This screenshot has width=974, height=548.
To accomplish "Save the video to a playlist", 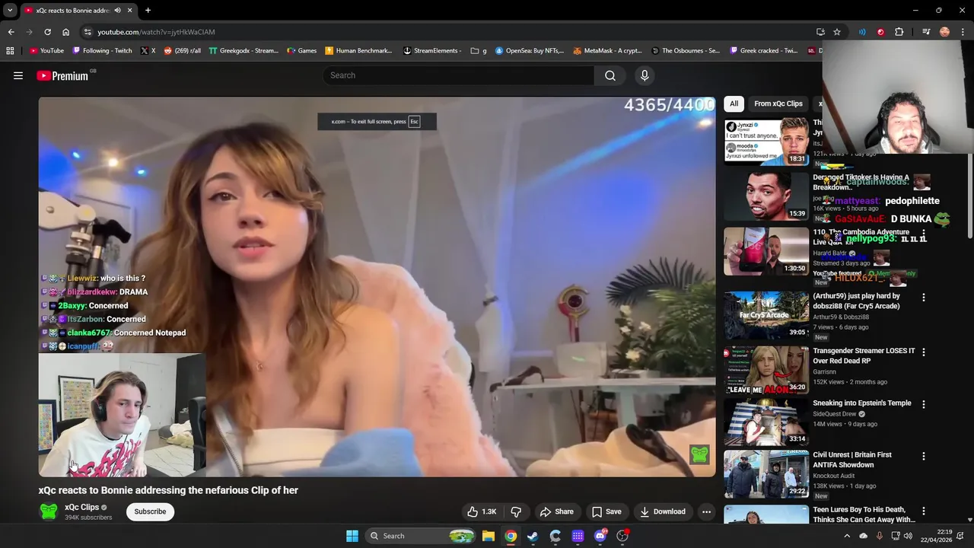I will coord(606,511).
